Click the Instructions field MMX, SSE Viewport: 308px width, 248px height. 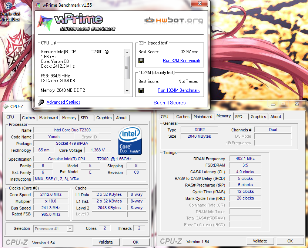[90, 179]
